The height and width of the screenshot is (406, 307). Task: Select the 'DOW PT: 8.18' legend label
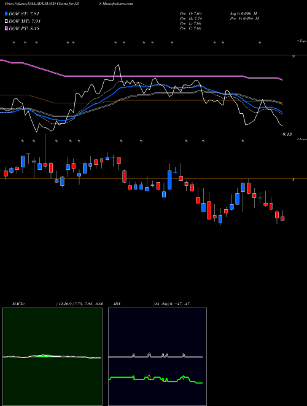point(24,28)
